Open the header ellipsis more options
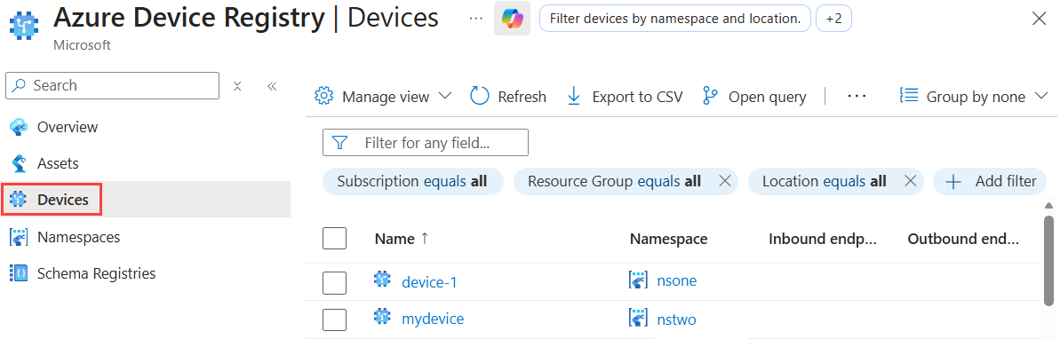Screen dimensions: 1060x339 pyautogui.click(x=476, y=19)
